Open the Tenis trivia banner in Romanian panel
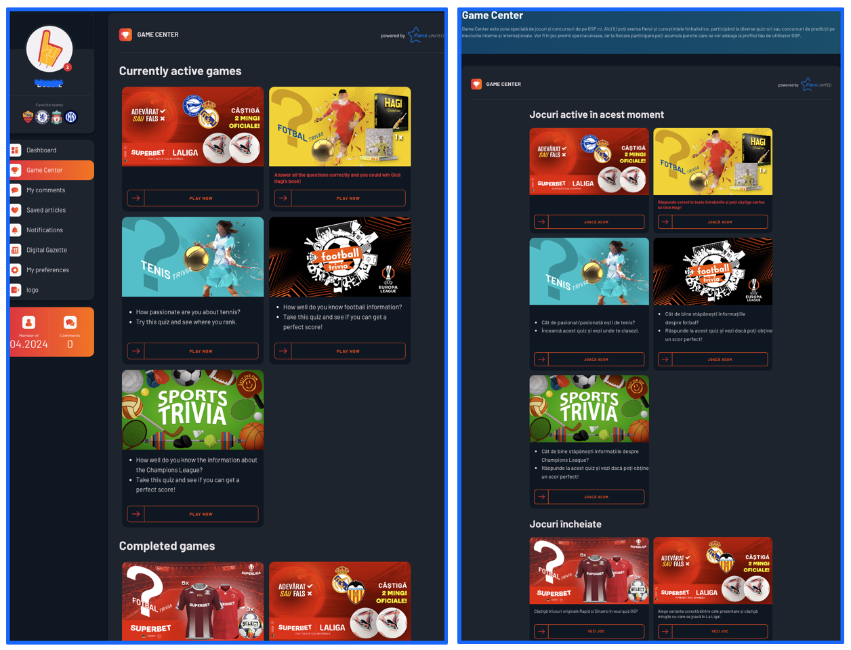Image resolution: width=851 pixels, height=650 pixels. click(589, 272)
